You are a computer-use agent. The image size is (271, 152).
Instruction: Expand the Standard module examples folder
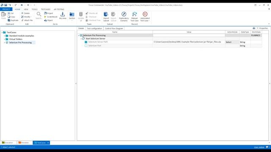coord(5,36)
